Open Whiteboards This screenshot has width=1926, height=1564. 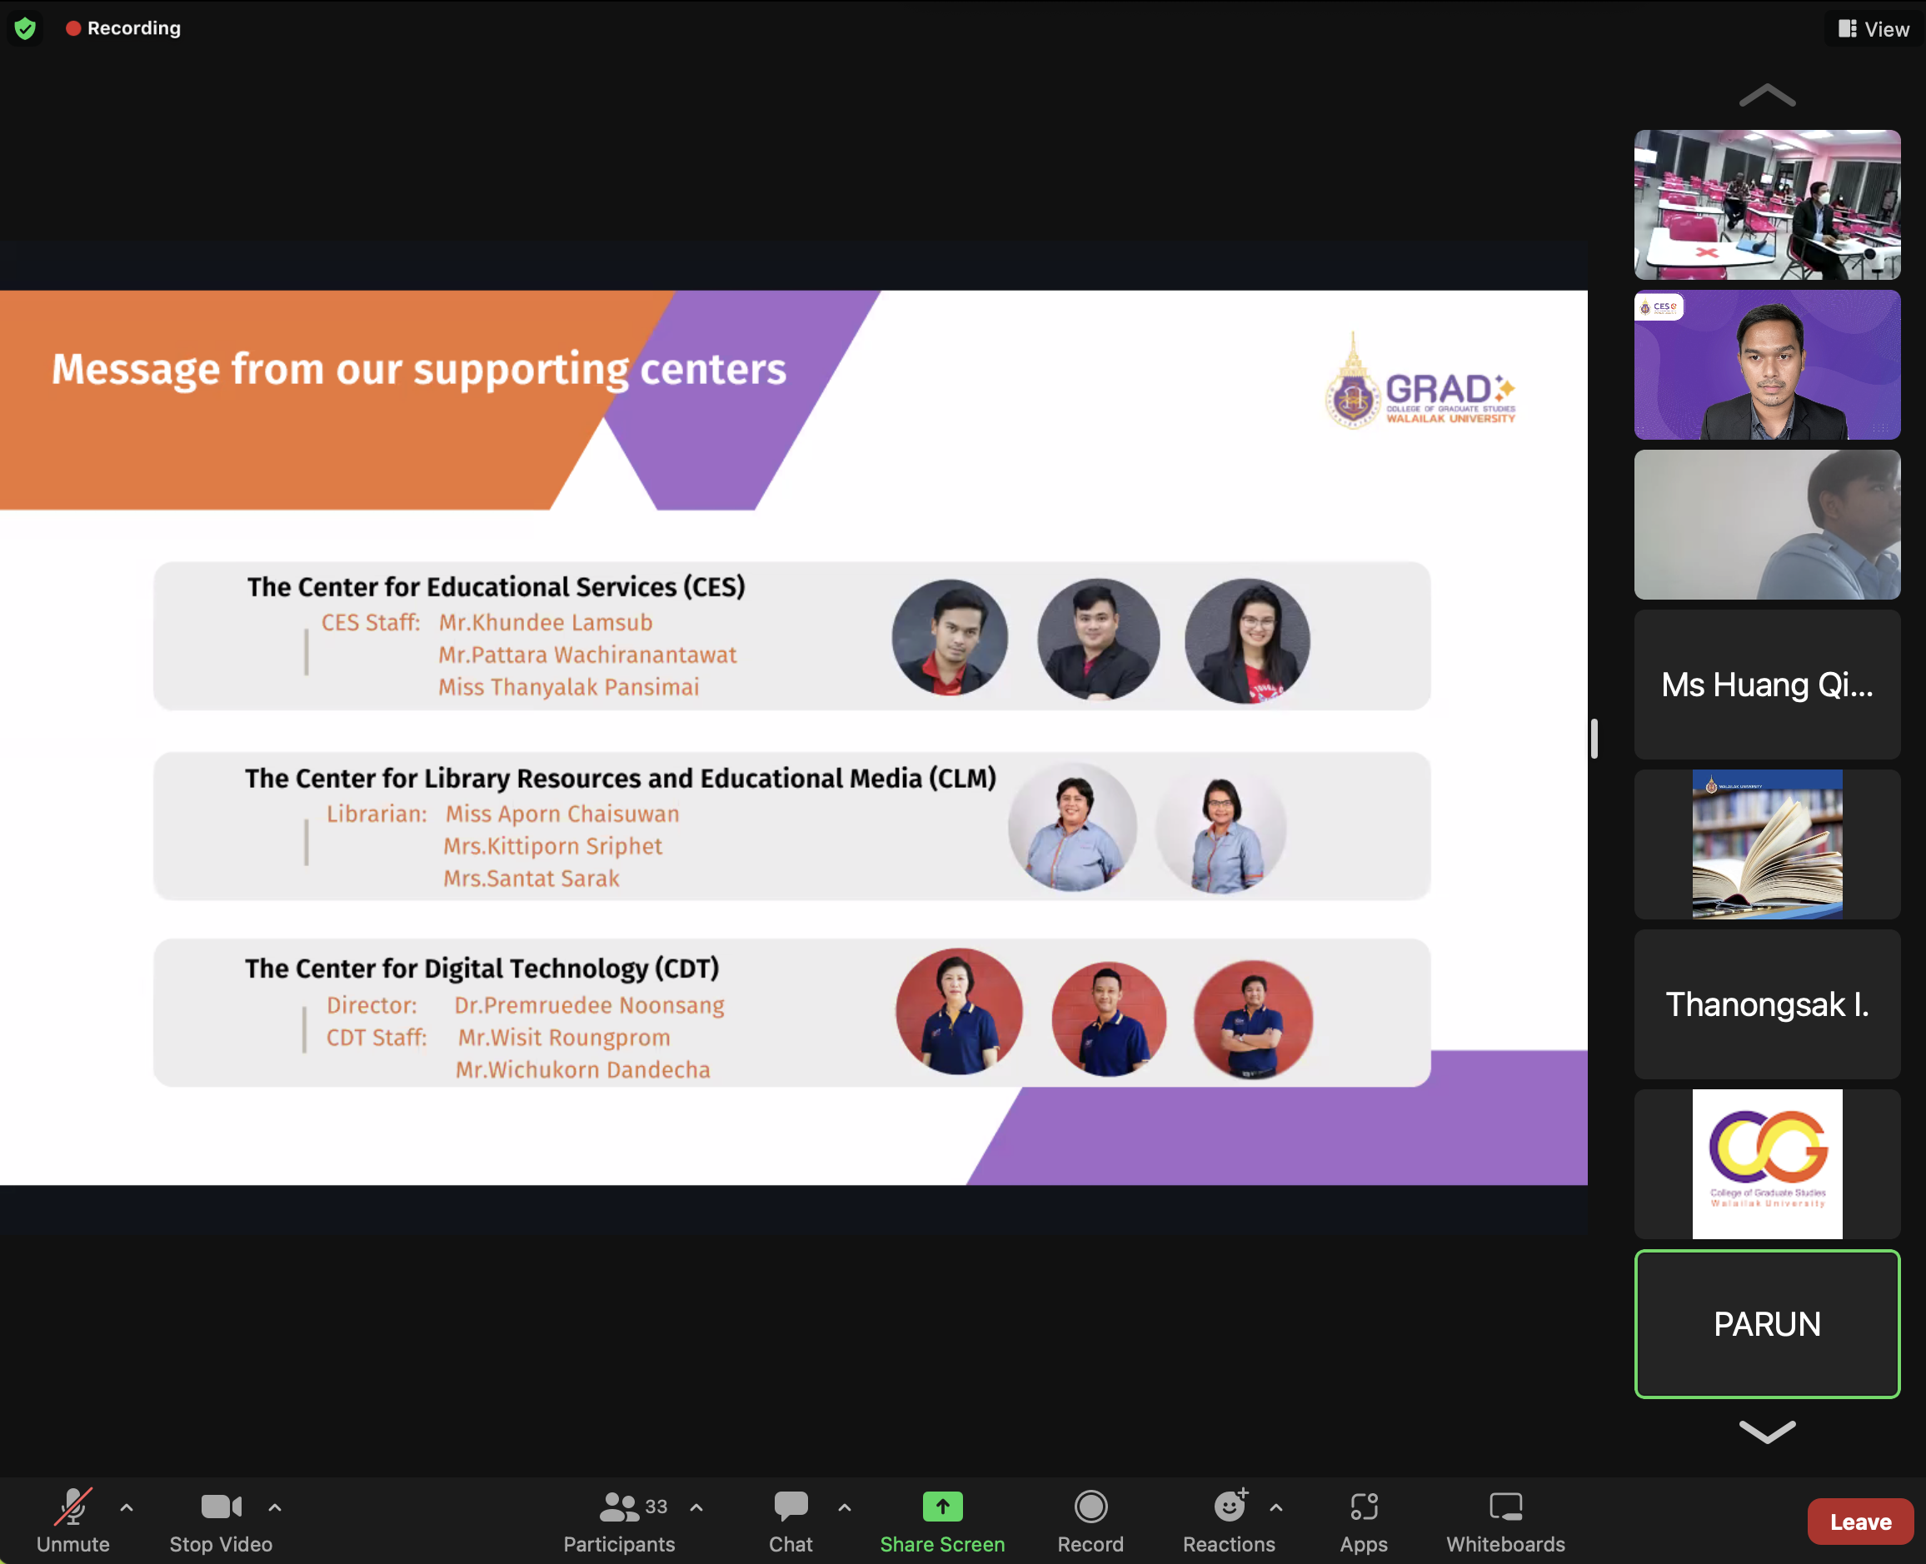1505,1521
